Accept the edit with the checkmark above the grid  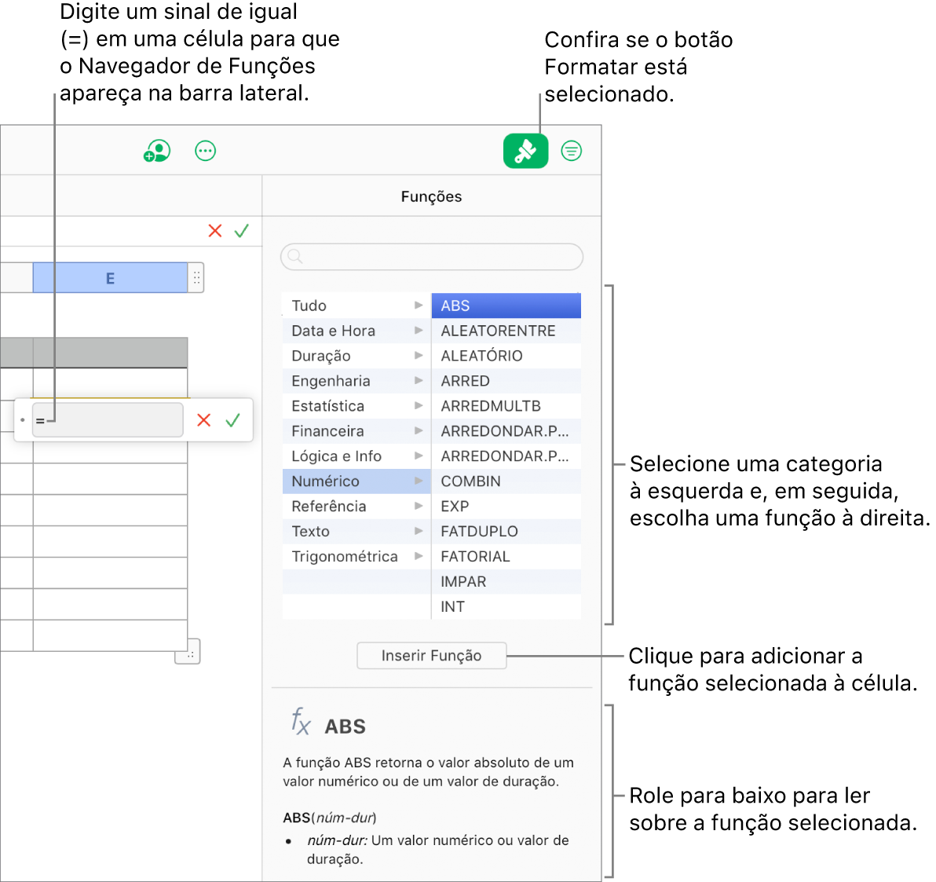coord(241,231)
